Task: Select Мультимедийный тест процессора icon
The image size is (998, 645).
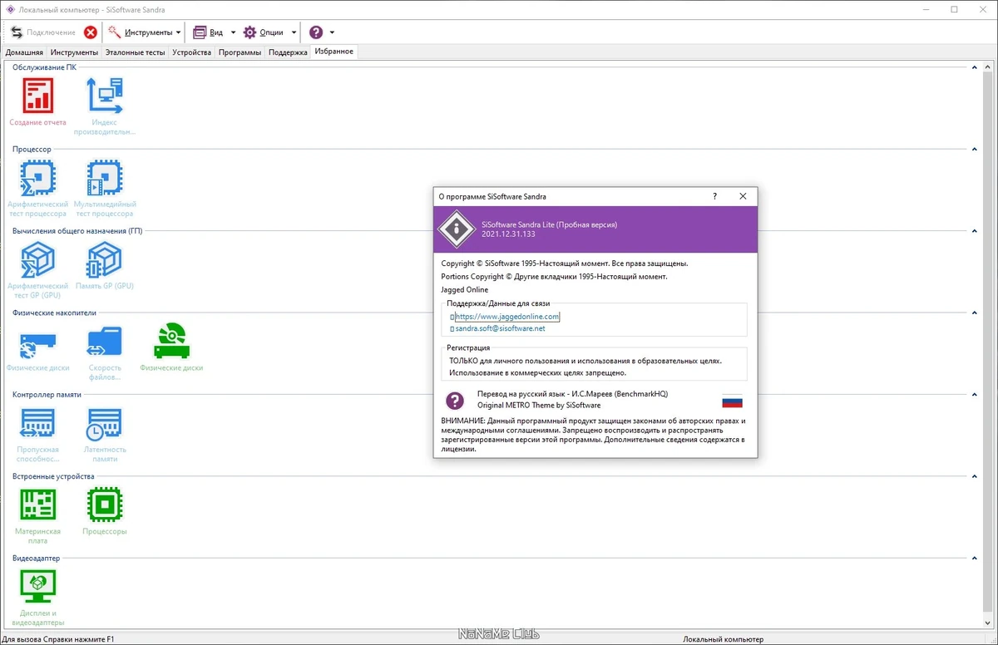Action: pos(105,178)
